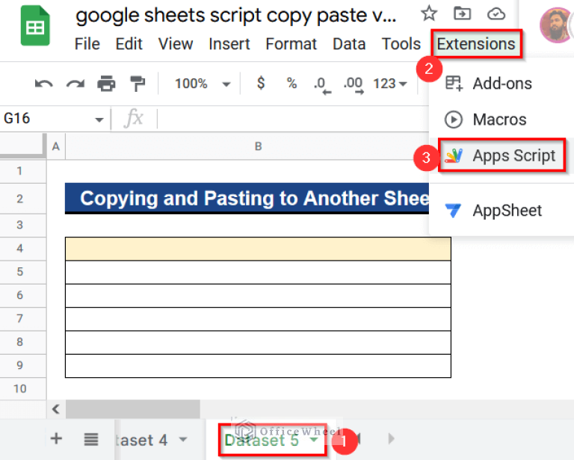
Task: Format as currency
Action: 261,84
